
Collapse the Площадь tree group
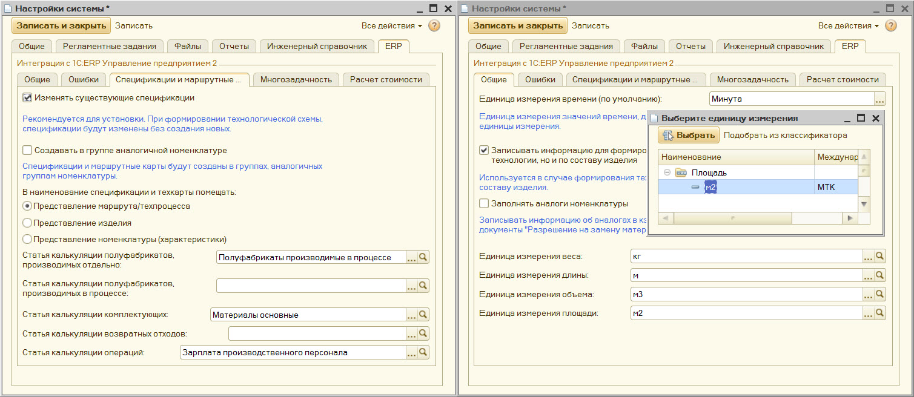[x=667, y=172]
